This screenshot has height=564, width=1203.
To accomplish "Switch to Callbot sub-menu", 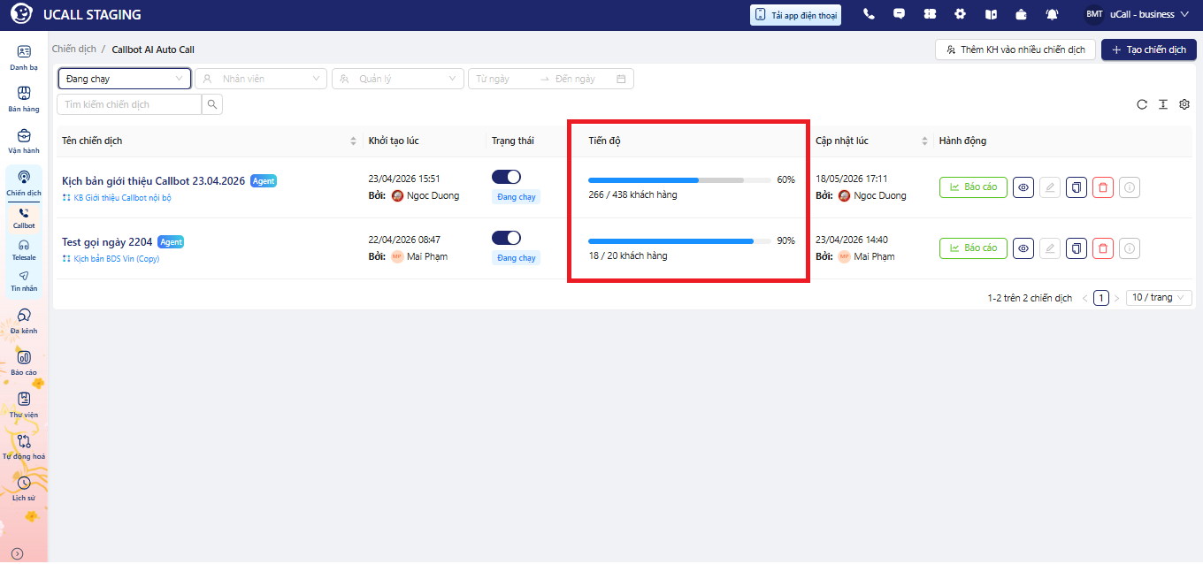I will 24,218.
